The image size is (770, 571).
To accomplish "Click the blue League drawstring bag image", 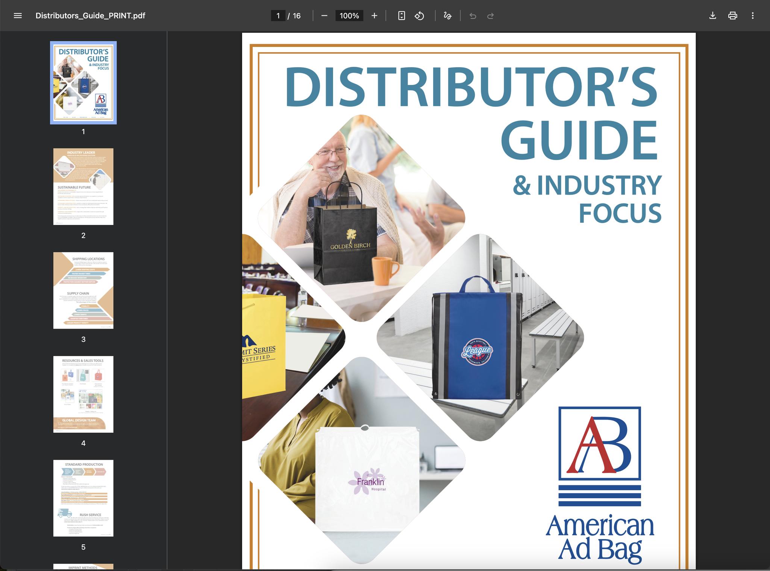I will (x=477, y=338).
